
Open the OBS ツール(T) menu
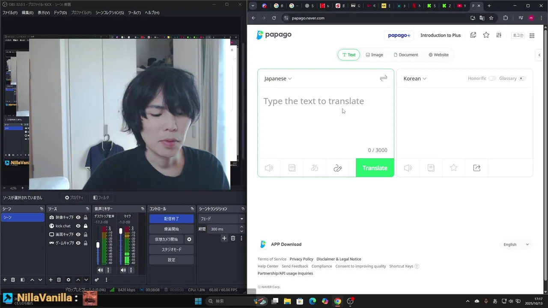click(x=134, y=12)
